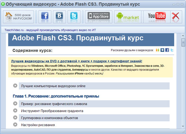The width and height of the screenshot is (186, 134).
Task: Click the green app icon in title bar
Action: click(3, 4)
